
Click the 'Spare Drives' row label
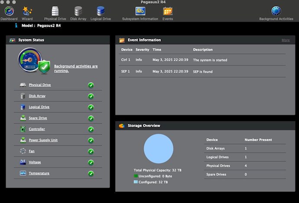216,174
